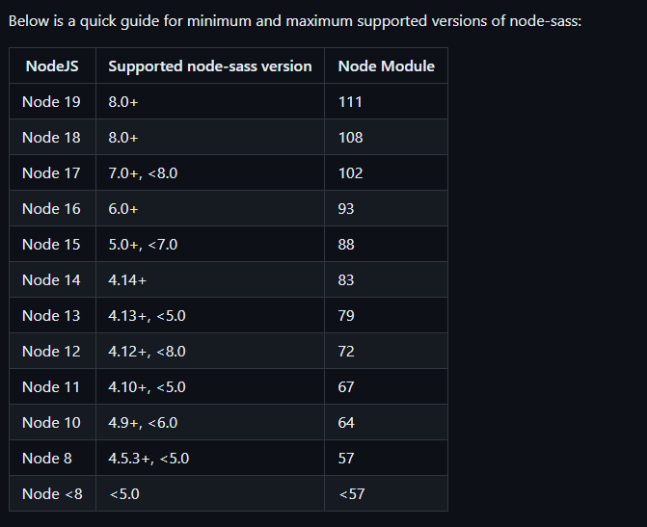This screenshot has height=527, width=647.
Task: Click the Node 16 cell
Action: click(51, 209)
